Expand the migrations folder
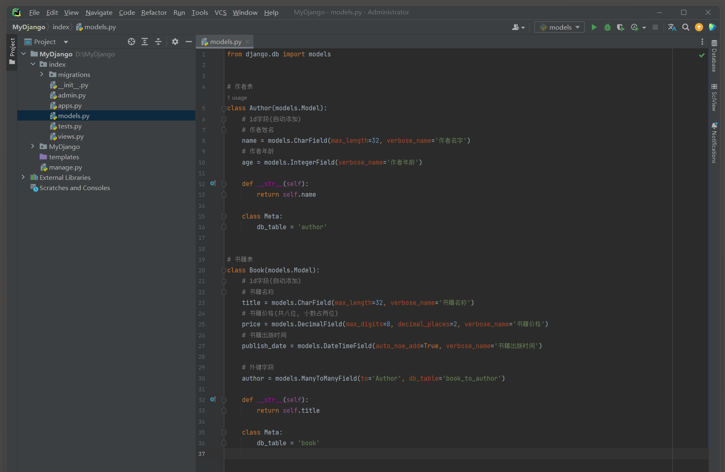The image size is (725, 472). coord(42,74)
